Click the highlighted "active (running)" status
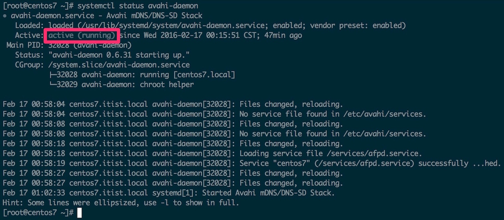Screen dimensions: 504x220 click(x=82, y=35)
